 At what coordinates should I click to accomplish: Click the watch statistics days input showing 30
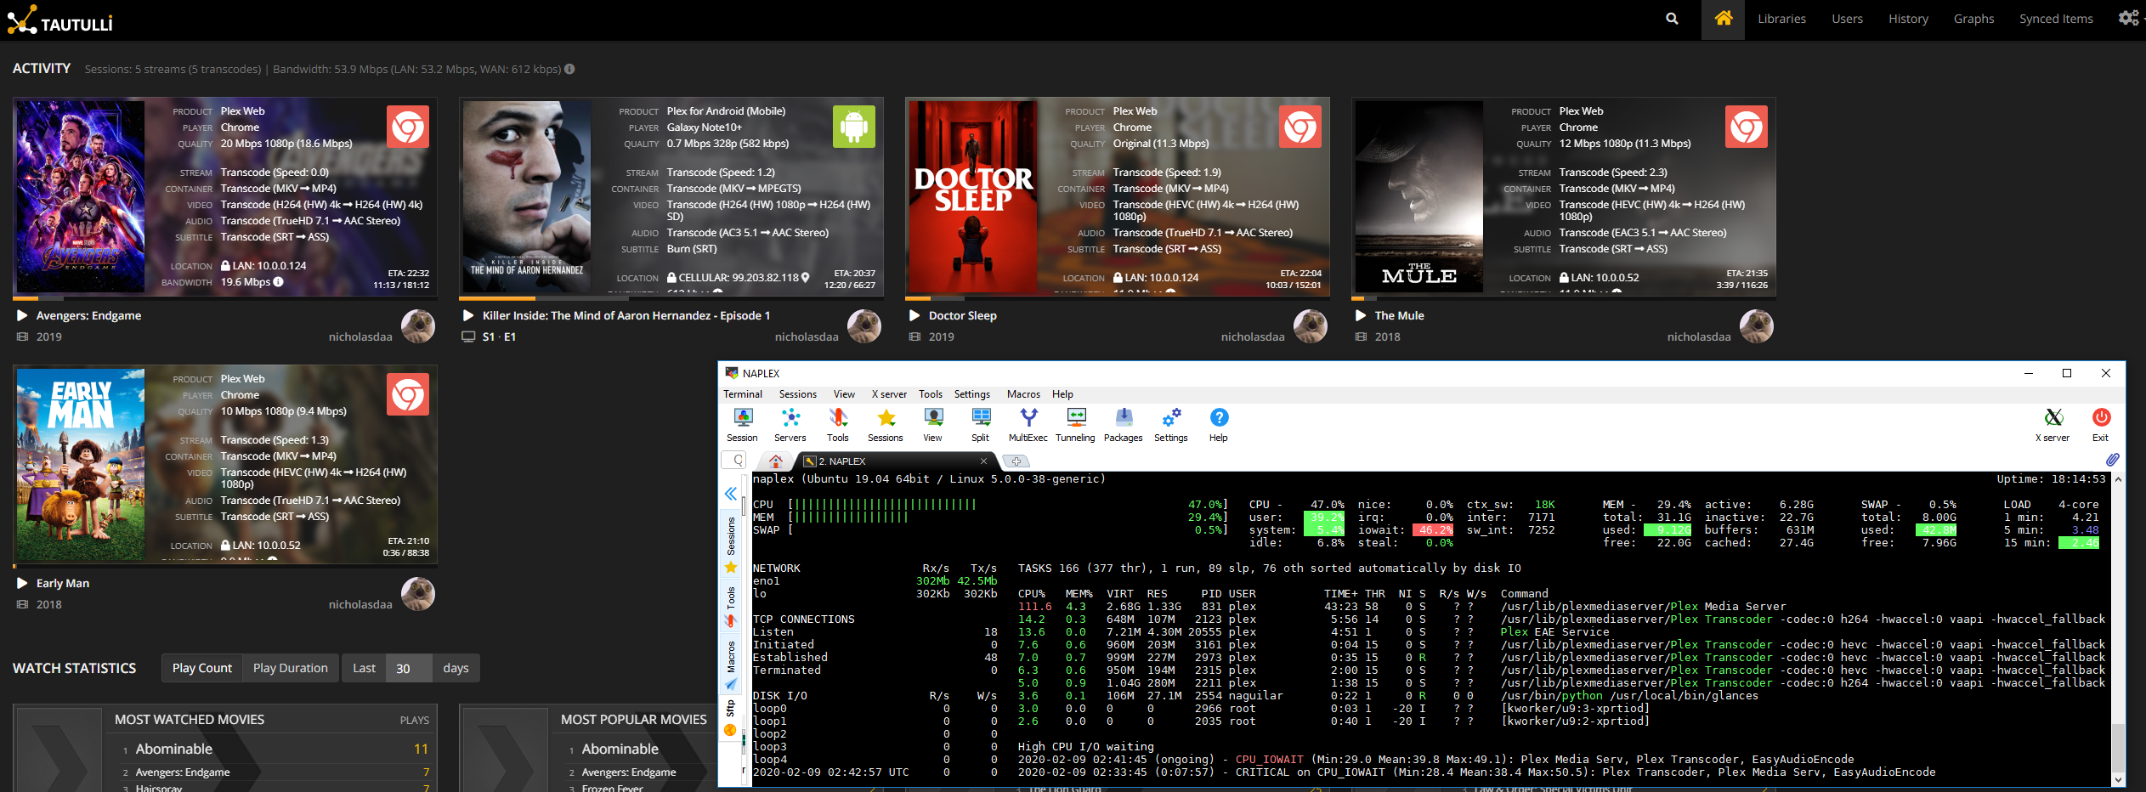pyautogui.click(x=409, y=668)
